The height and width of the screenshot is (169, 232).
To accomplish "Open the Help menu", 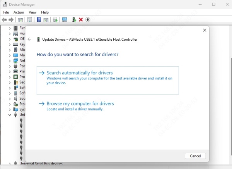I will 45,12.
